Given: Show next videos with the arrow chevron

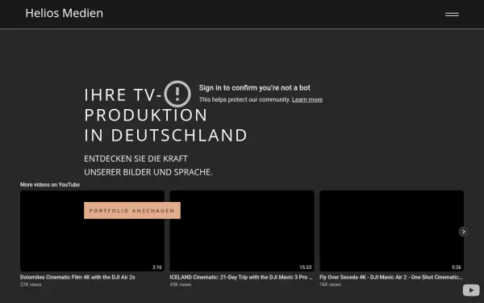Looking at the screenshot, I should [x=463, y=232].
